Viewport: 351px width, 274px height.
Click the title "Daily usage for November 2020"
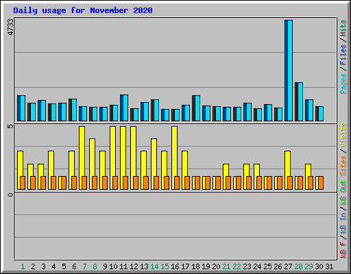(x=83, y=10)
